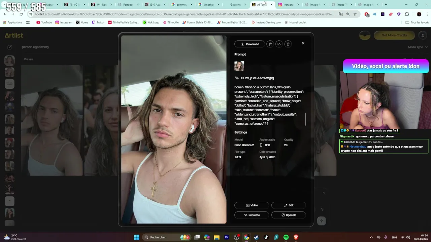The width and height of the screenshot is (431, 242).
Task: Bookmark this page with the star
Action: 355,14
